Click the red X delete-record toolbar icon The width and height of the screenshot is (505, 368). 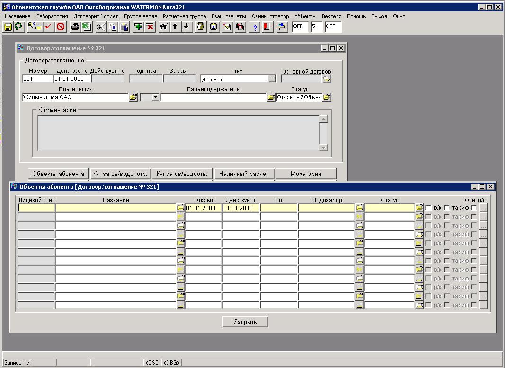pyautogui.click(x=150, y=27)
